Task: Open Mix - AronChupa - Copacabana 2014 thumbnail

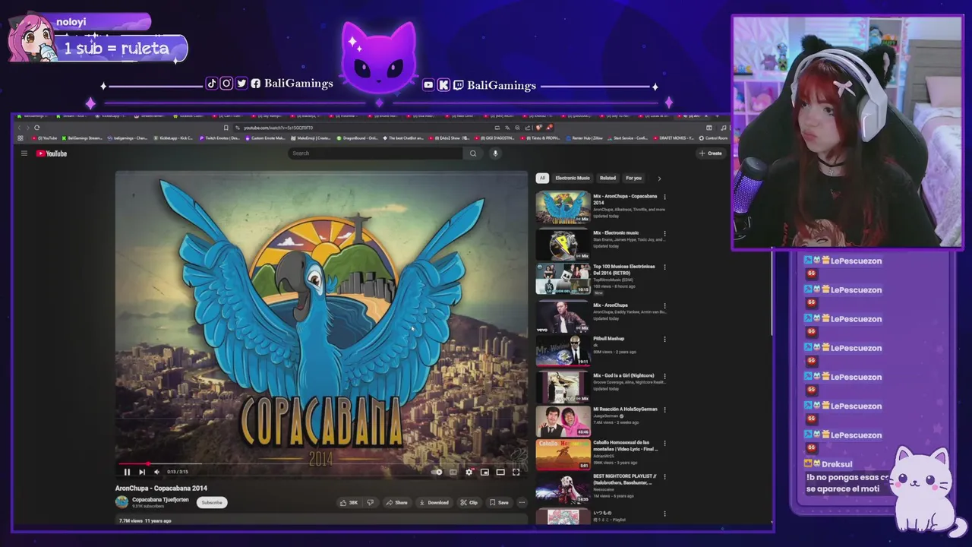Action: (x=563, y=207)
